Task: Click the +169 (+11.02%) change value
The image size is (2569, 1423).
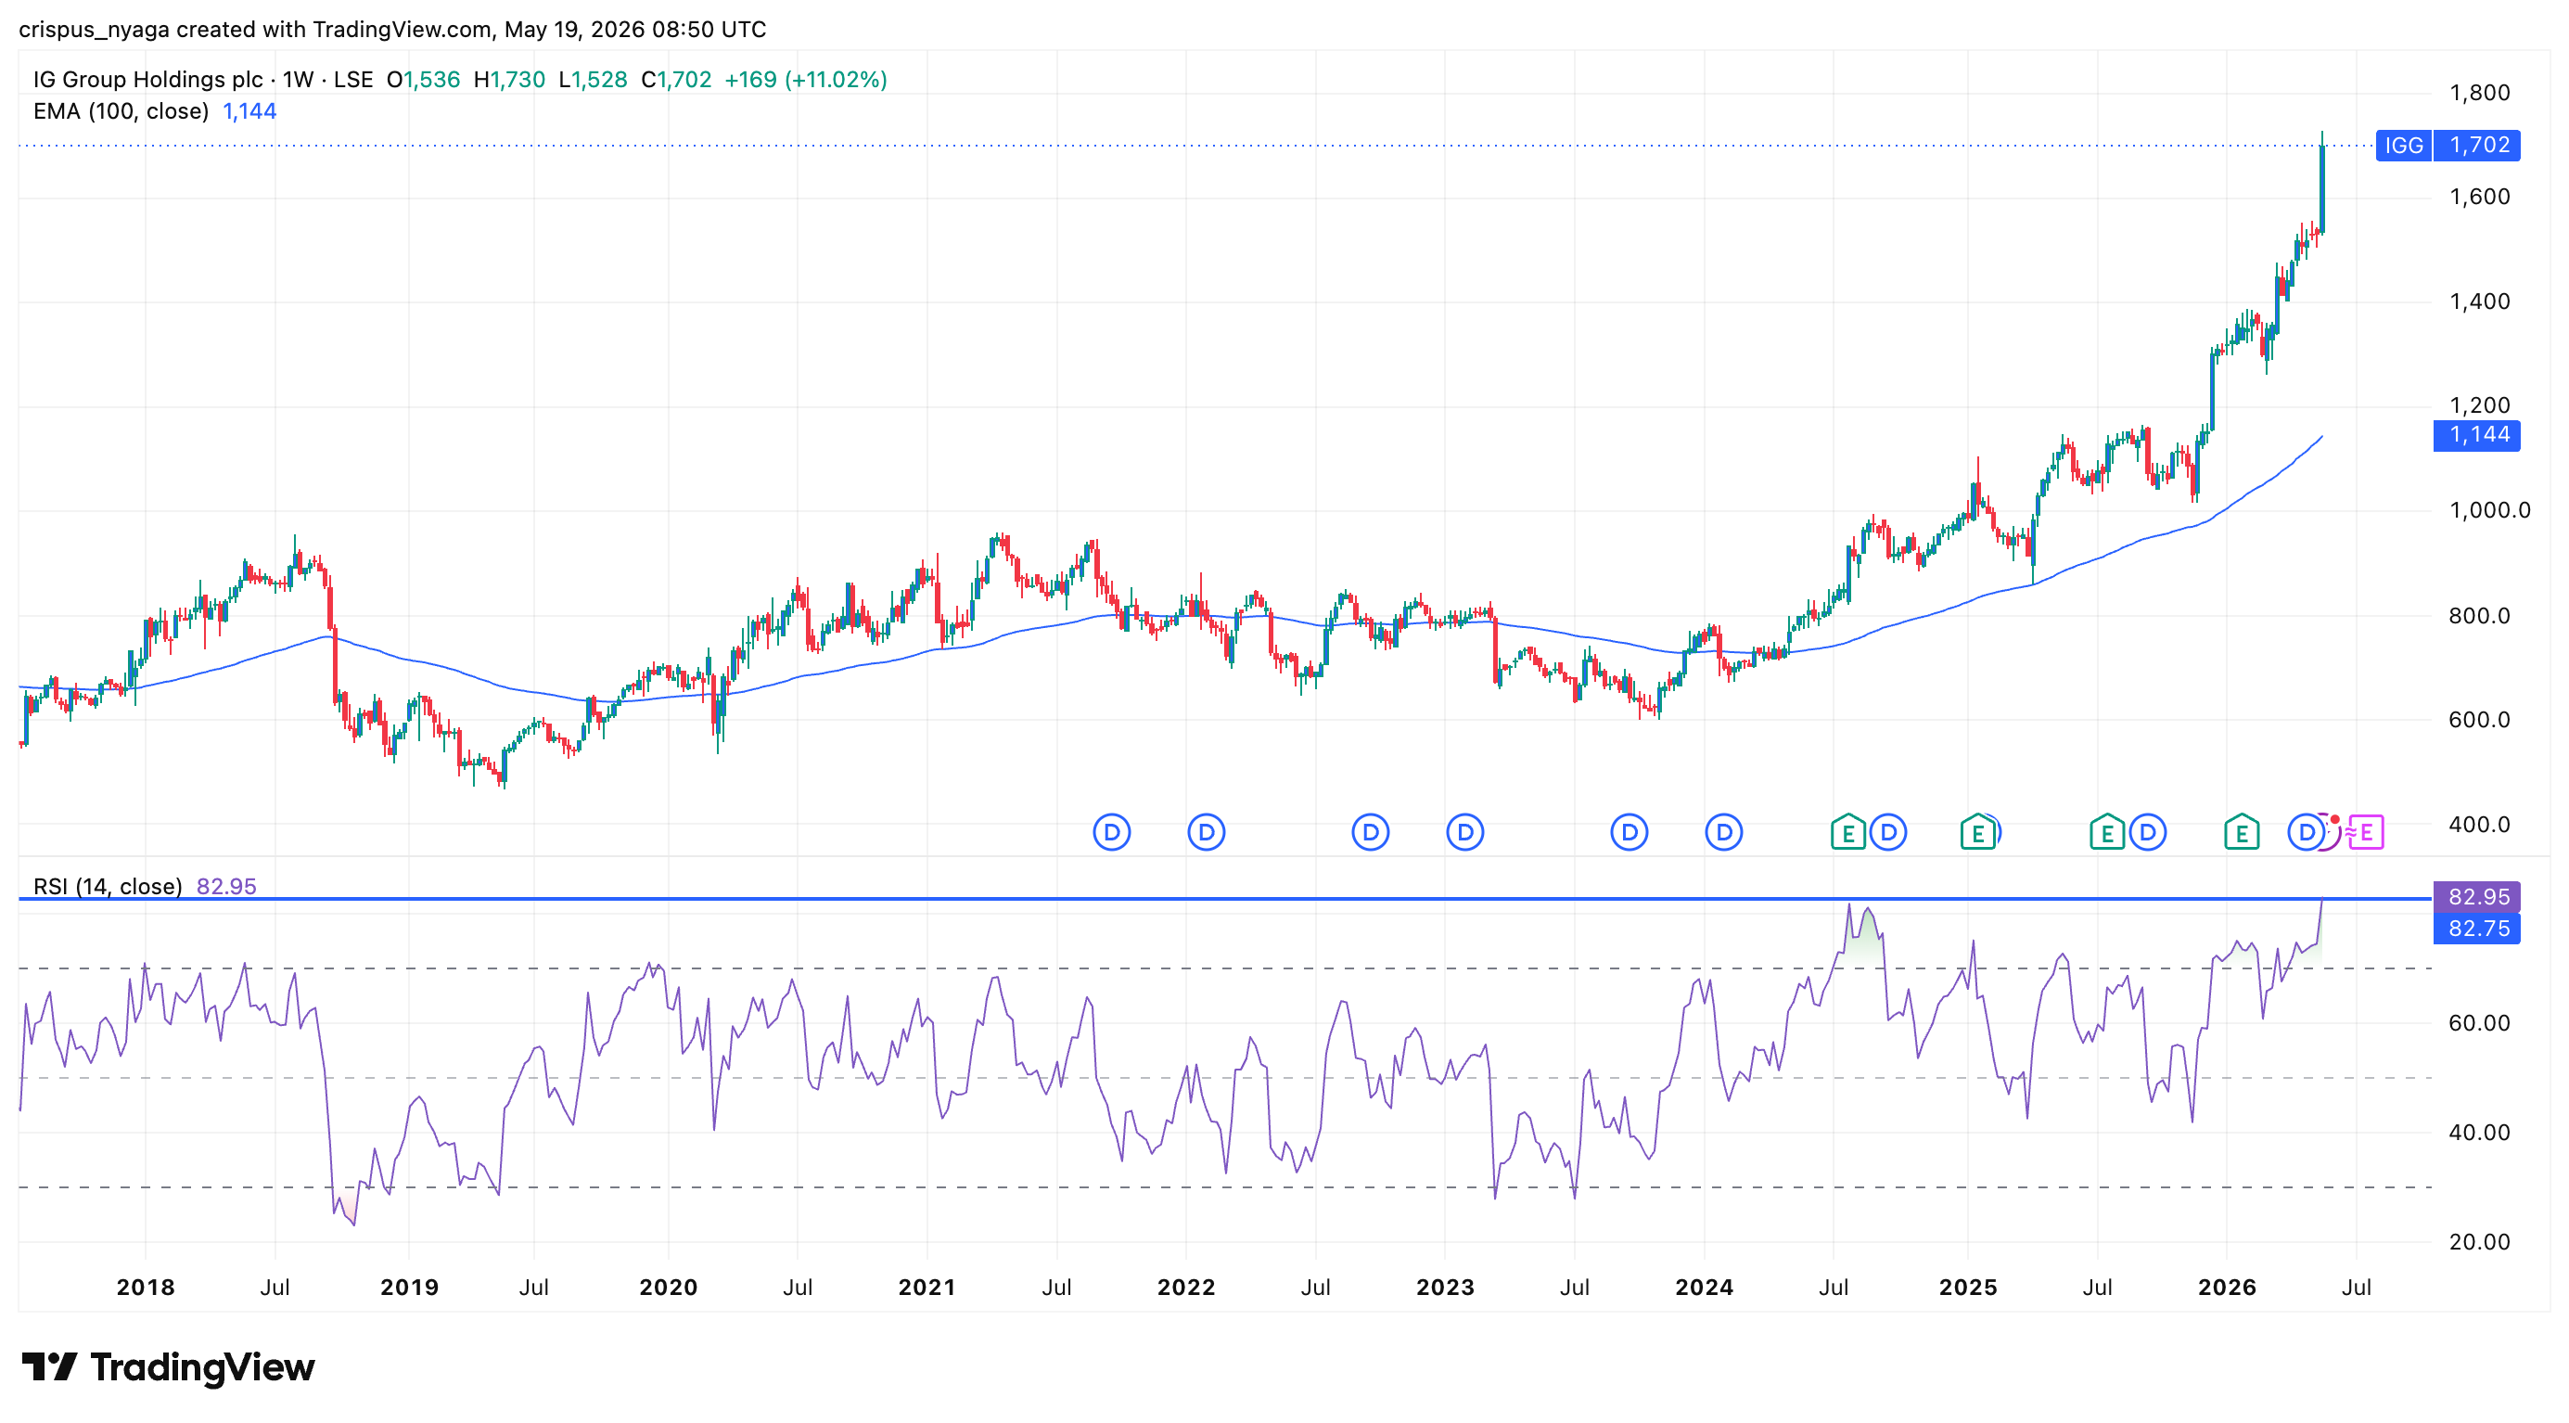Action: [805, 80]
